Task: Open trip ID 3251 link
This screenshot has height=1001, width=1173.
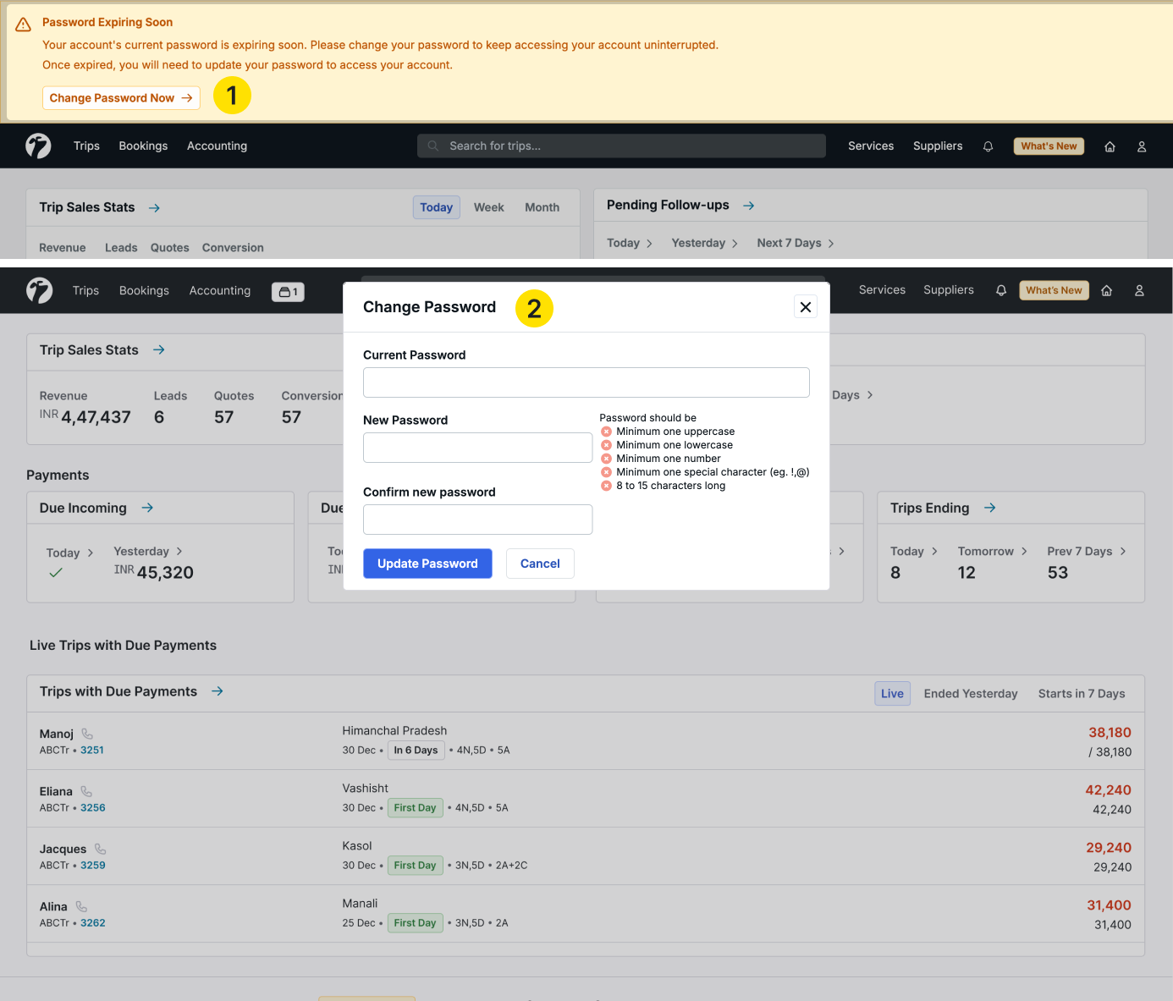Action: (x=92, y=751)
